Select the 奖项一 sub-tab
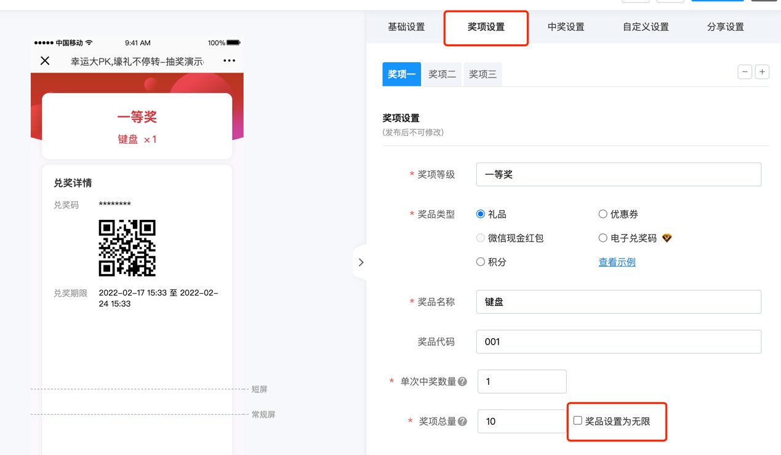 pyautogui.click(x=402, y=74)
